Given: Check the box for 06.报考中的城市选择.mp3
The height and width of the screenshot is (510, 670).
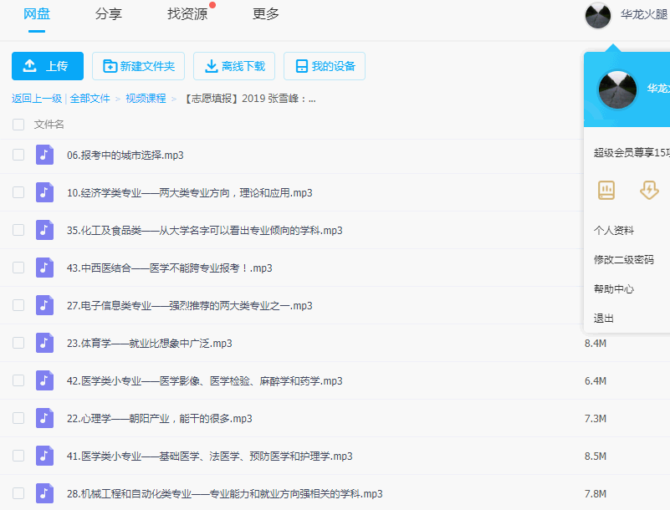Looking at the screenshot, I should click(18, 155).
